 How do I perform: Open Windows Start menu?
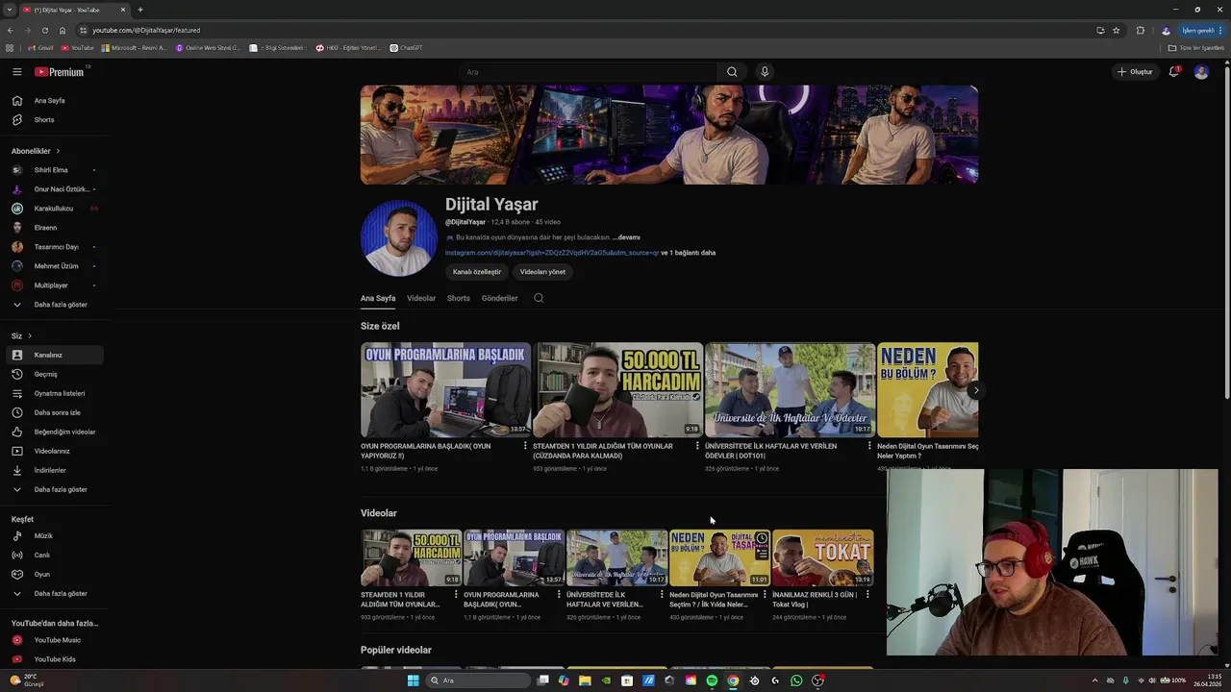point(414,680)
